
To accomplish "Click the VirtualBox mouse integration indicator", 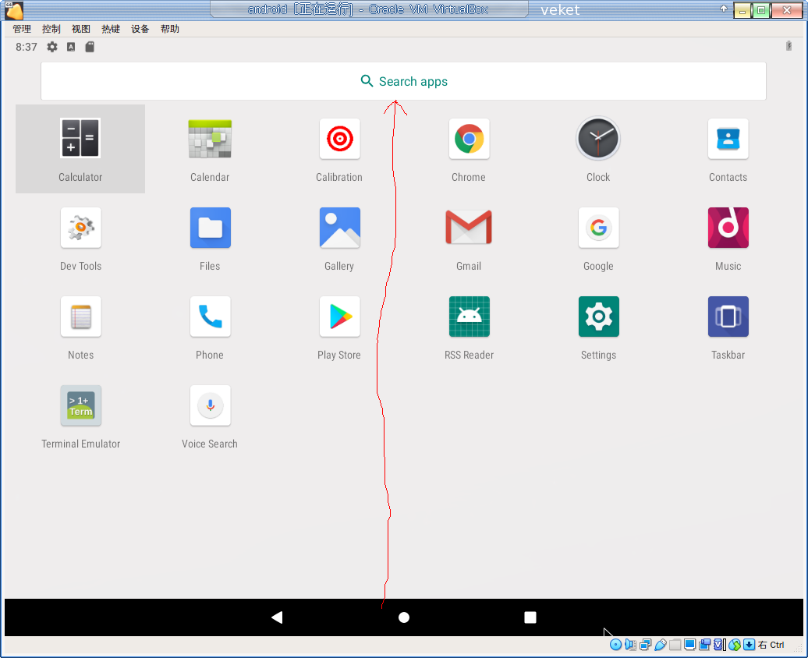I will pyautogui.click(x=735, y=645).
